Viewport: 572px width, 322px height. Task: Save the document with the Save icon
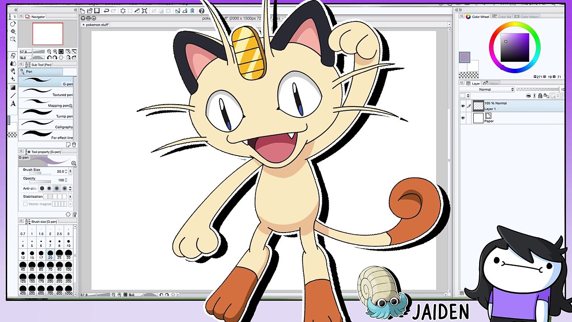(x=97, y=11)
